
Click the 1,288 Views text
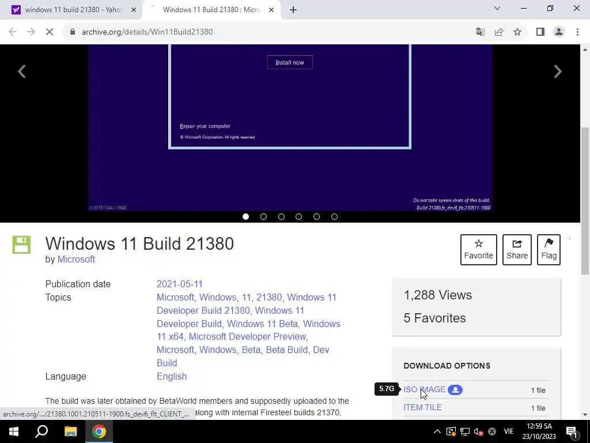pyautogui.click(x=438, y=295)
